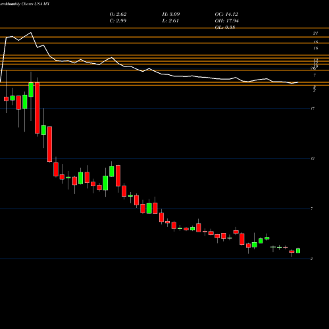Image resolution: width=329 pixels, height=329 pixels.
Task: Click the tallest red candlestick on the chart
Action: (38, 108)
